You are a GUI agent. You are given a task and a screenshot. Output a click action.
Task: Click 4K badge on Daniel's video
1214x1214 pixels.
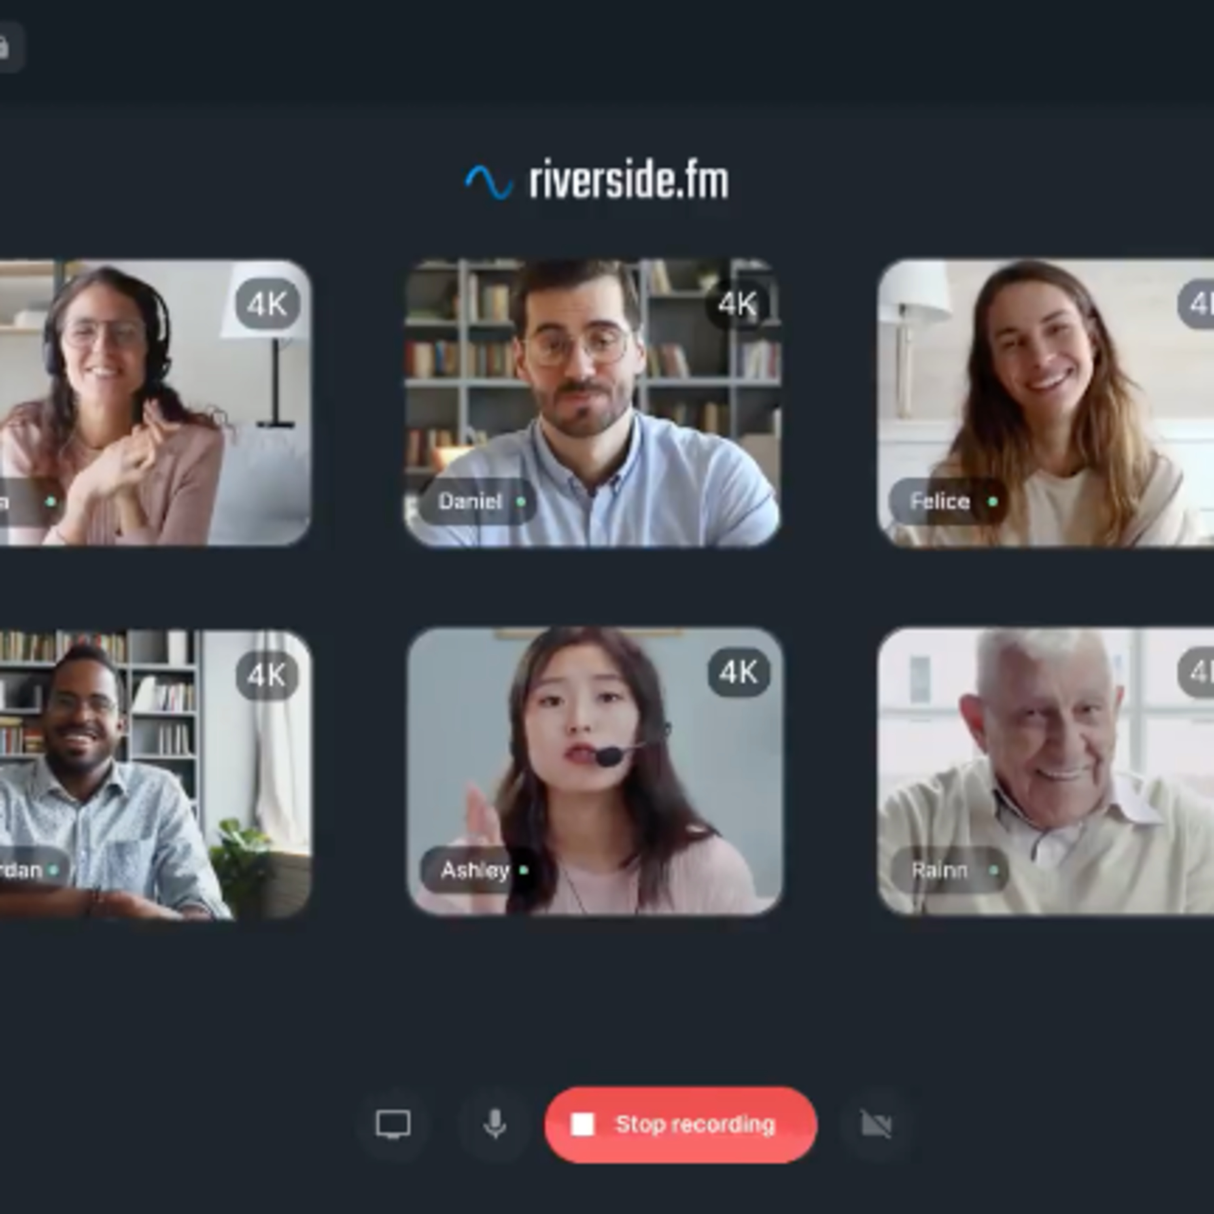(x=737, y=305)
